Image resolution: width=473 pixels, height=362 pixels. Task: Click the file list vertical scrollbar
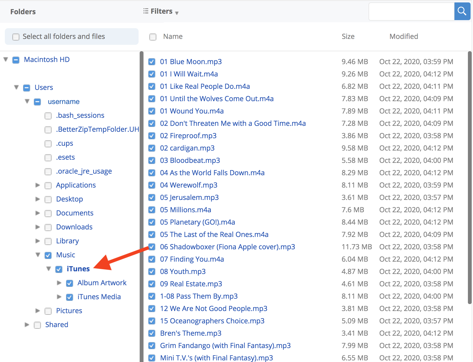click(x=470, y=178)
